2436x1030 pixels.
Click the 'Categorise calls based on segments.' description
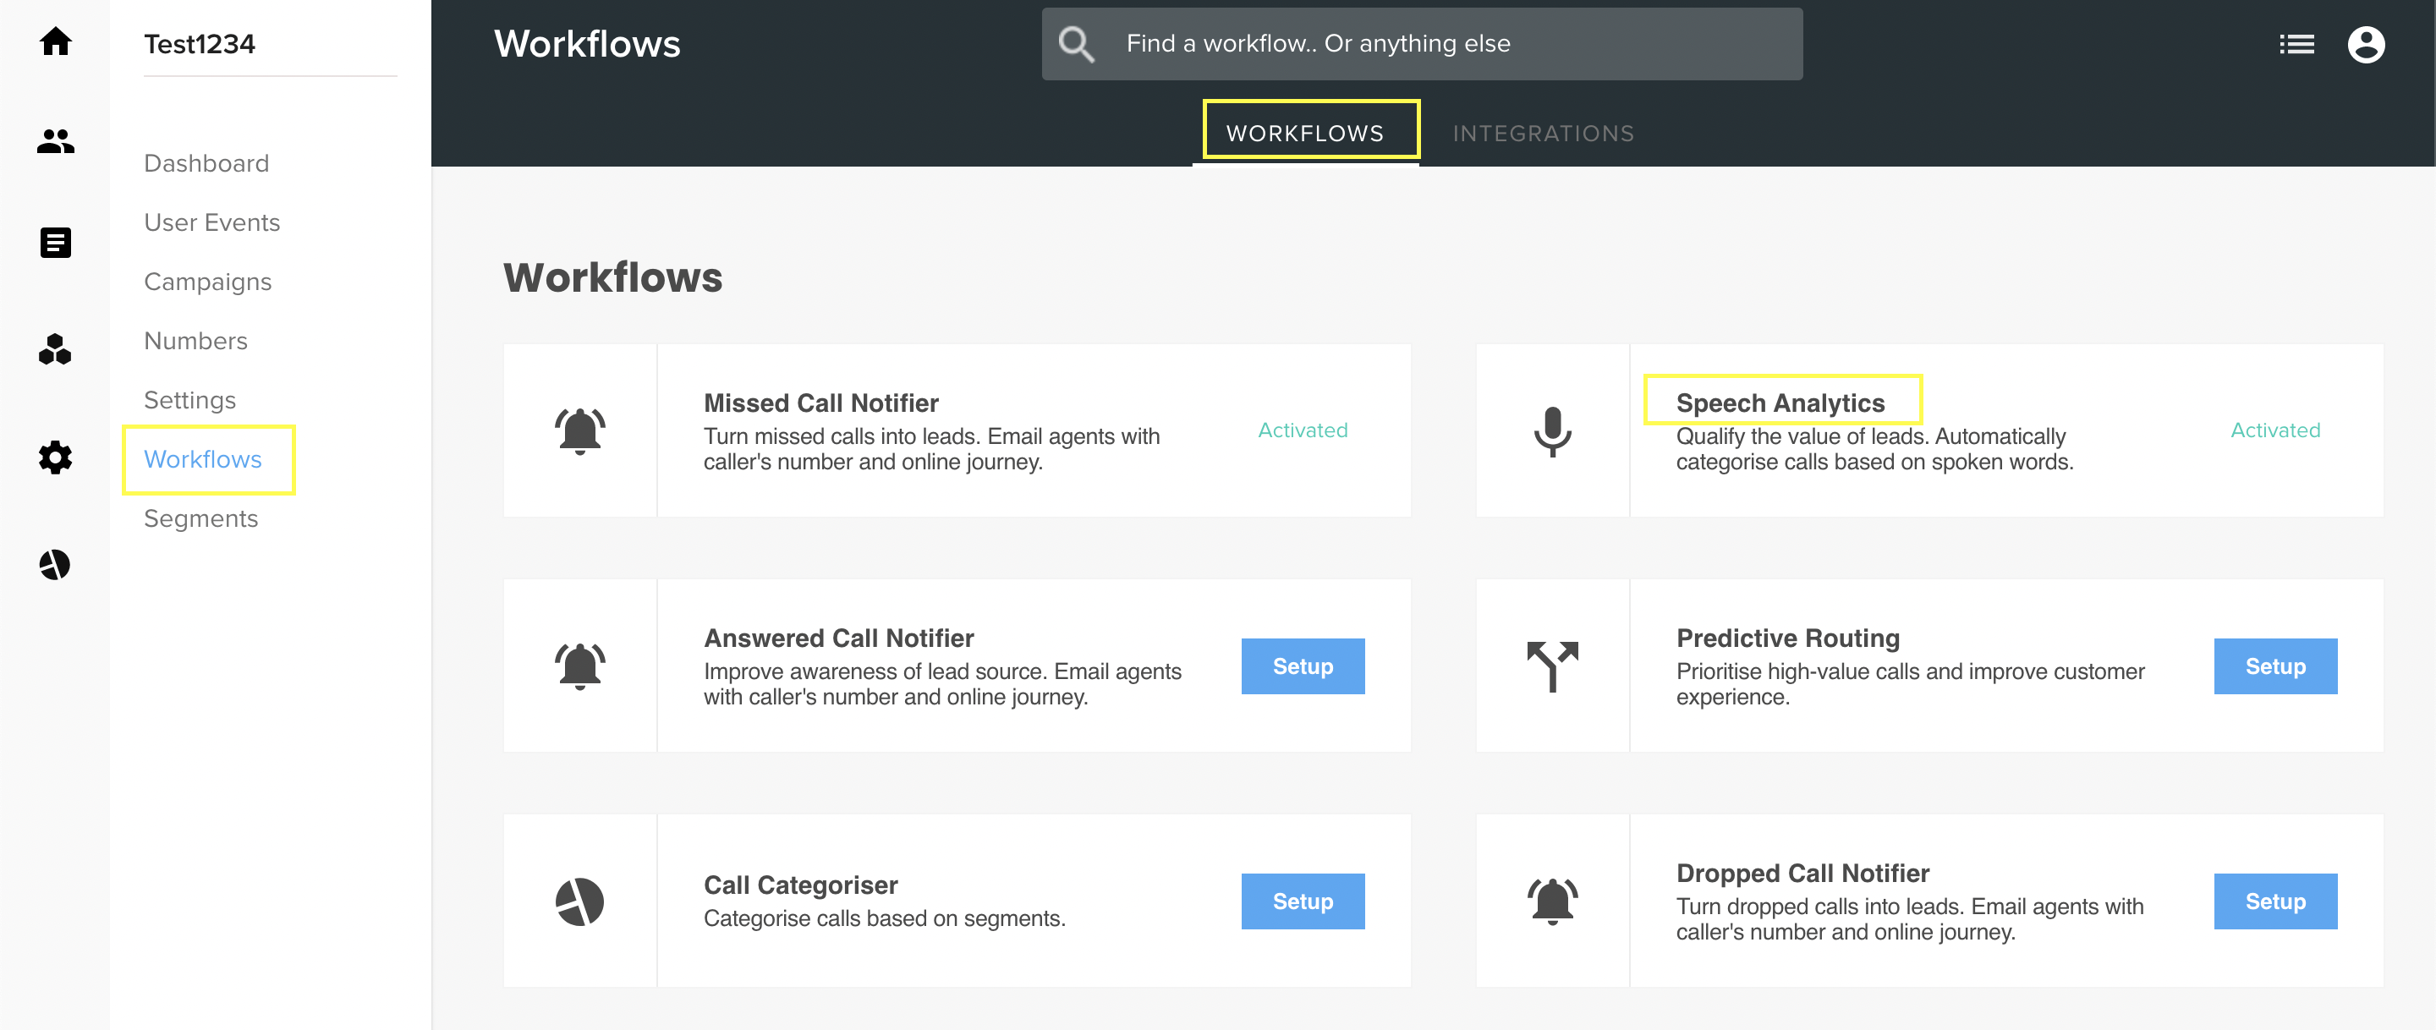[884, 918]
